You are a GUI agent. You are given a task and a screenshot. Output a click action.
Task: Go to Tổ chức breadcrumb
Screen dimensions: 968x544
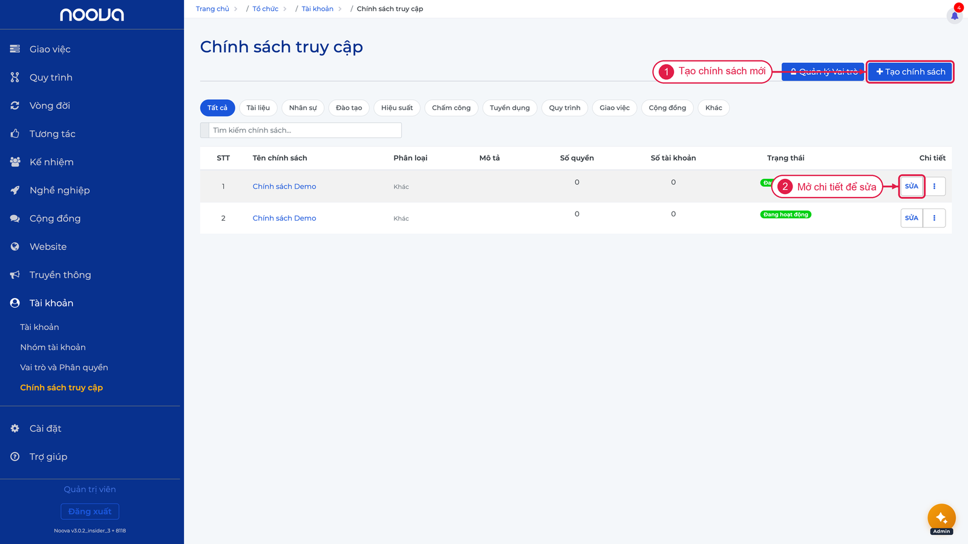(x=266, y=9)
